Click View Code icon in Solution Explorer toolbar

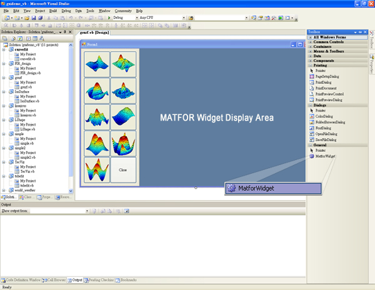(x=29, y=39)
